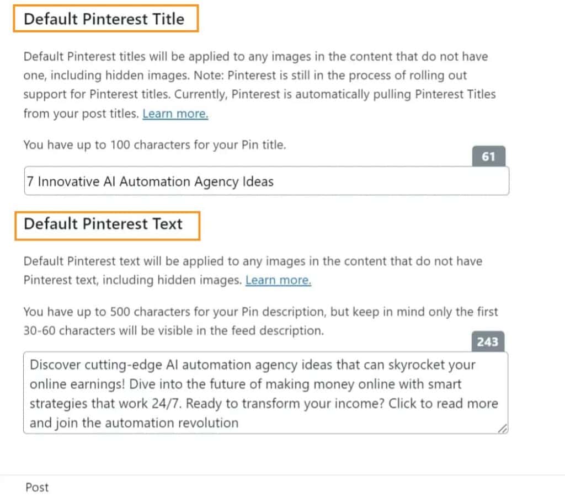Click the title text 7 Innovative AI Automation Agency Ideas
The image size is (565, 498).
(150, 181)
